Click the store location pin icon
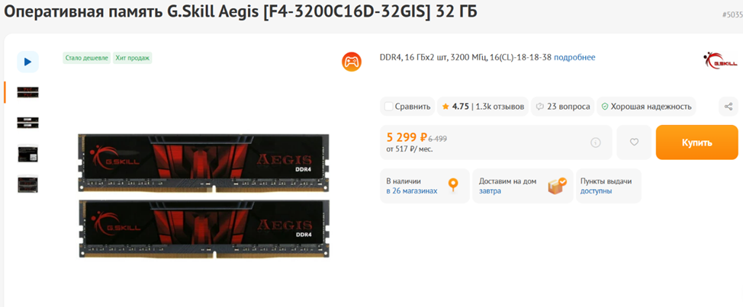 click(453, 185)
